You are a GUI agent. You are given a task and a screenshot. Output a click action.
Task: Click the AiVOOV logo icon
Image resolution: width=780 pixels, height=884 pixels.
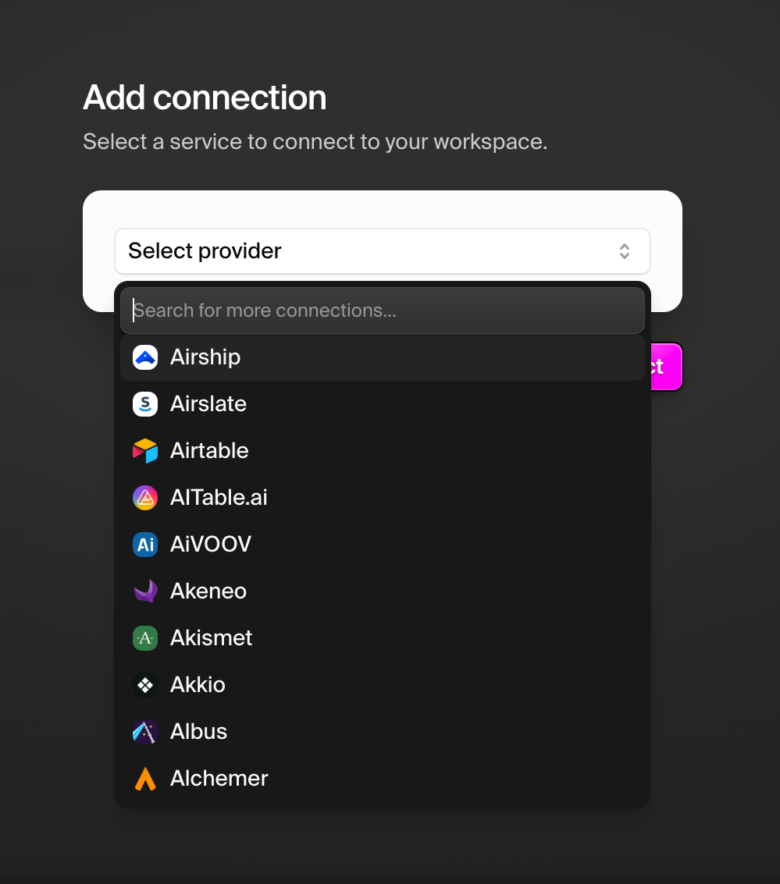point(145,545)
